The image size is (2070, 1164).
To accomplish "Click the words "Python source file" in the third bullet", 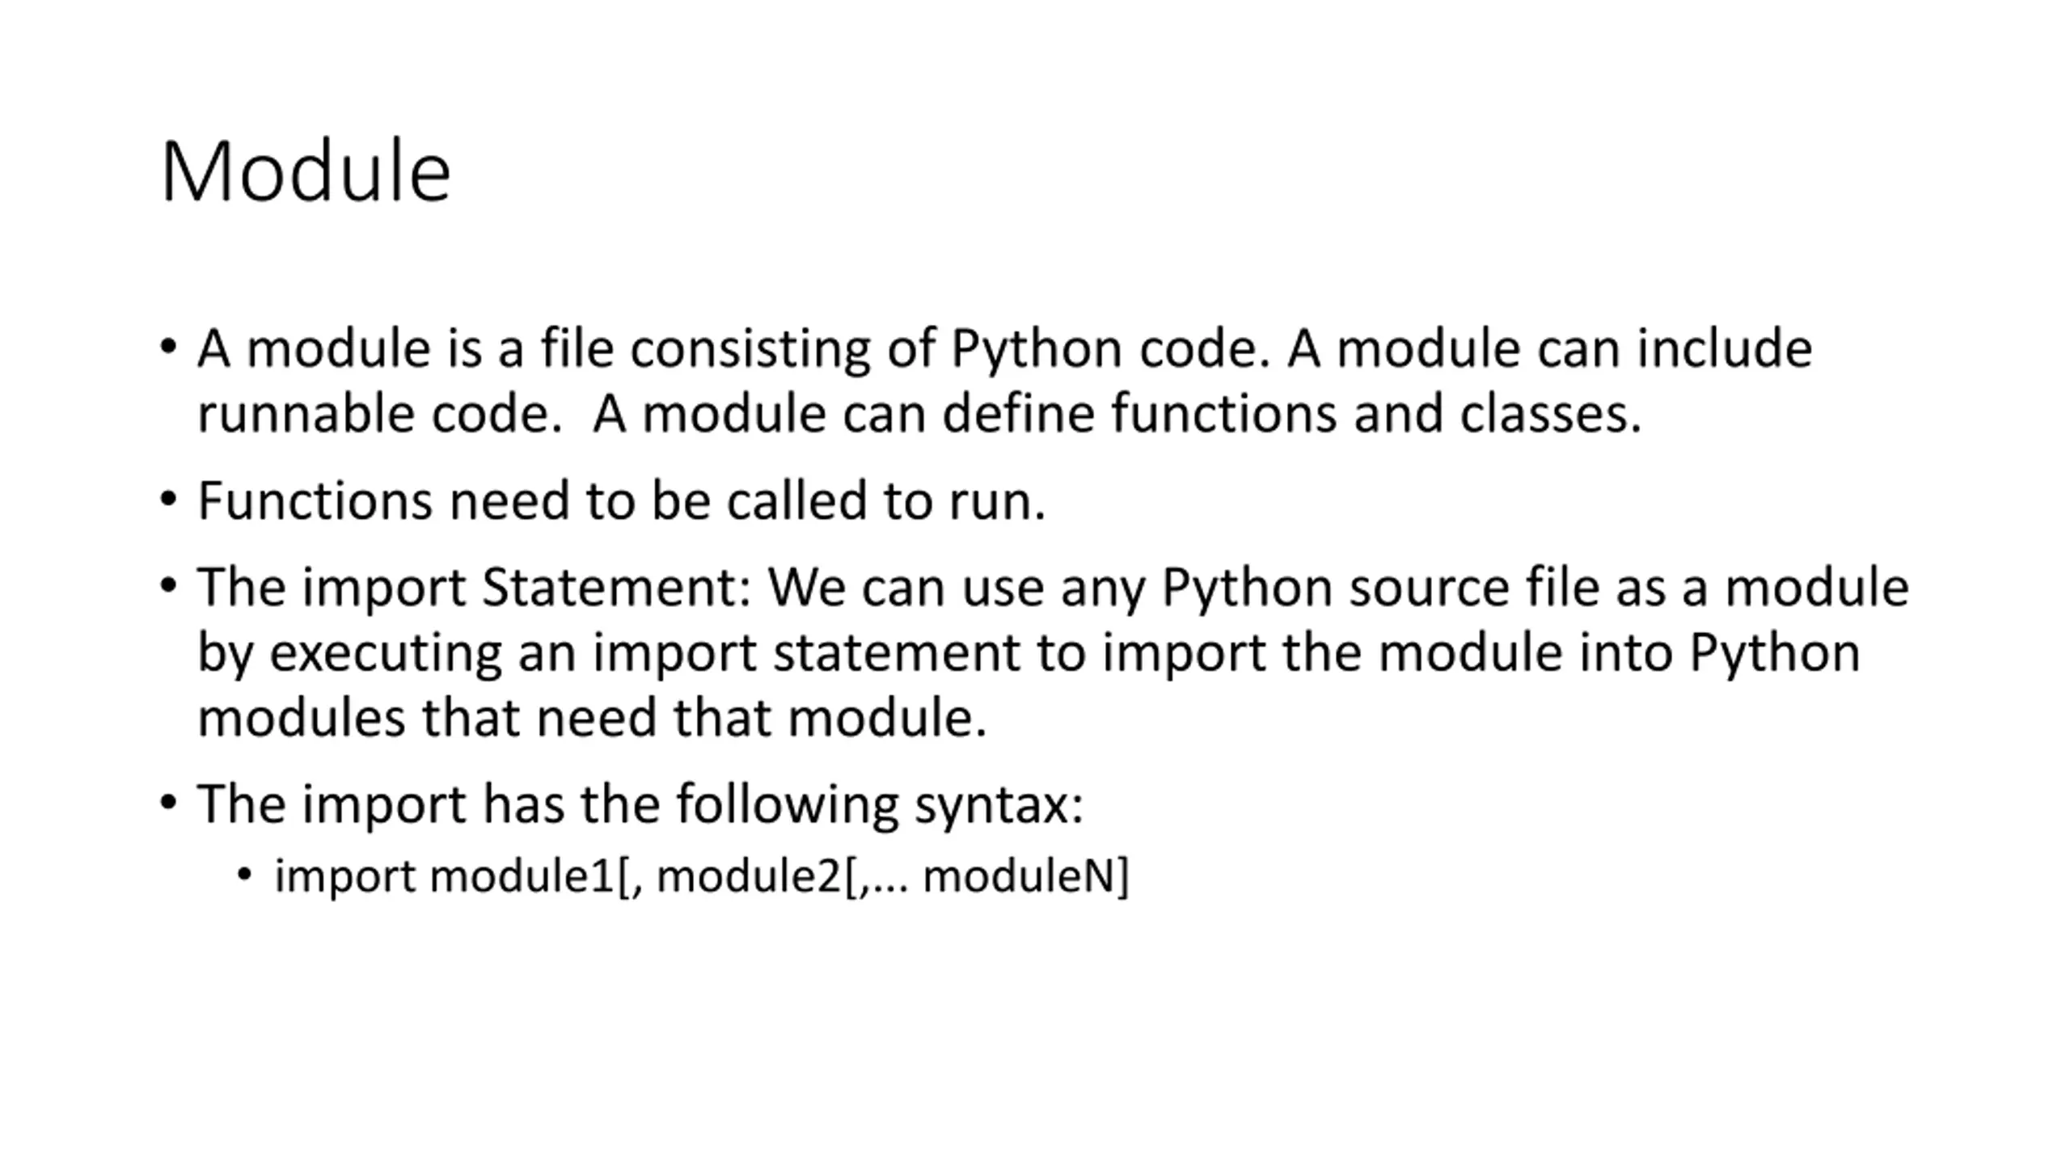I will point(1380,588).
